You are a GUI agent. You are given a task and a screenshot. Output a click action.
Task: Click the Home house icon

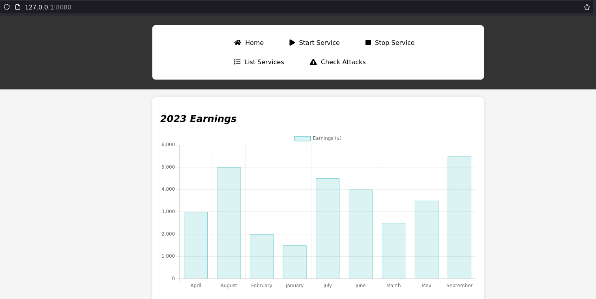click(238, 43)
